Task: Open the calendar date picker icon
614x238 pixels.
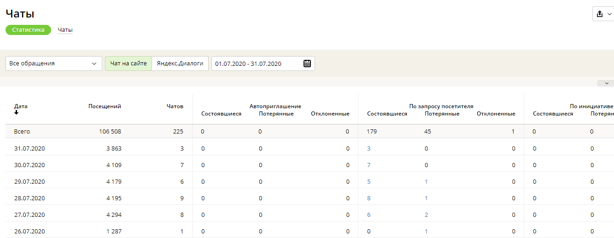Action: pyautogui.click(x=307, y=64)
